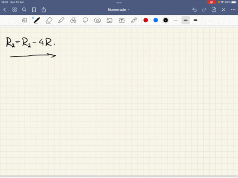Toggle the read-only mode icon

pos(24,20)
